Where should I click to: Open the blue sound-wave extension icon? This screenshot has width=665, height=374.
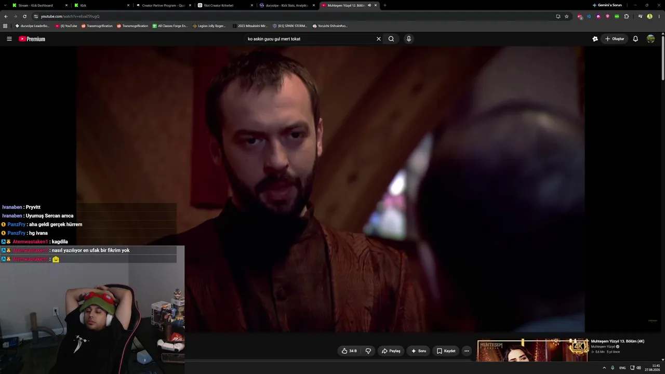coord(589,16)
